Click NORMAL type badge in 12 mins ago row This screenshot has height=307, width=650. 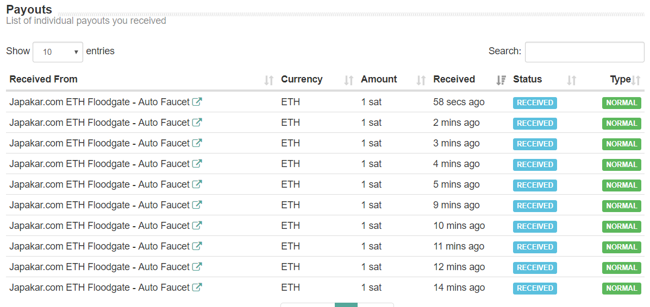point(621,267)
